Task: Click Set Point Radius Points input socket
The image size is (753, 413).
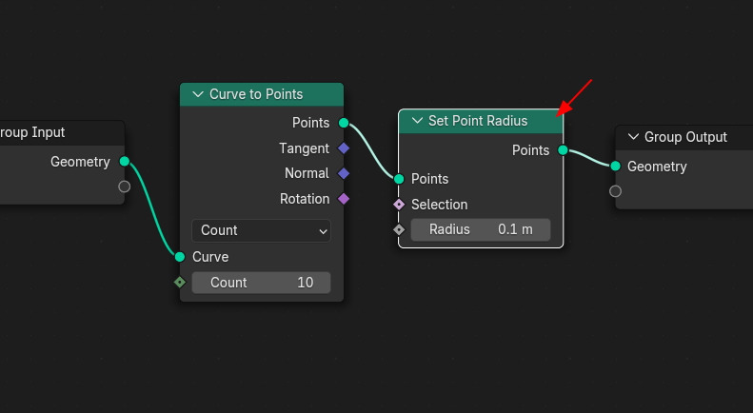Action: 399,179
